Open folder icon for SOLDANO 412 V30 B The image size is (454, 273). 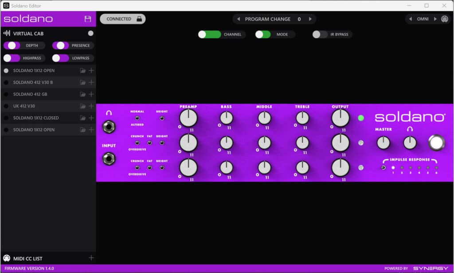tap(83, 83)
